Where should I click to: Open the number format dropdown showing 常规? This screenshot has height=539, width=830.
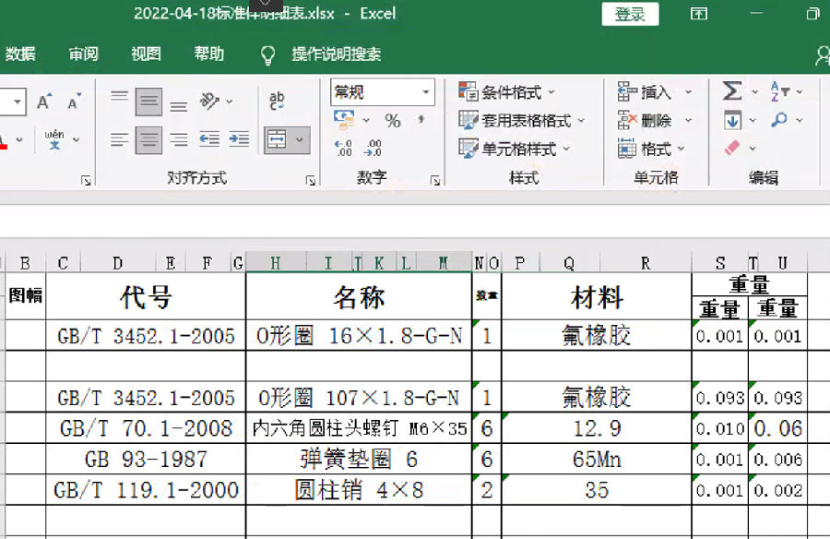click(x=382, y=92)
